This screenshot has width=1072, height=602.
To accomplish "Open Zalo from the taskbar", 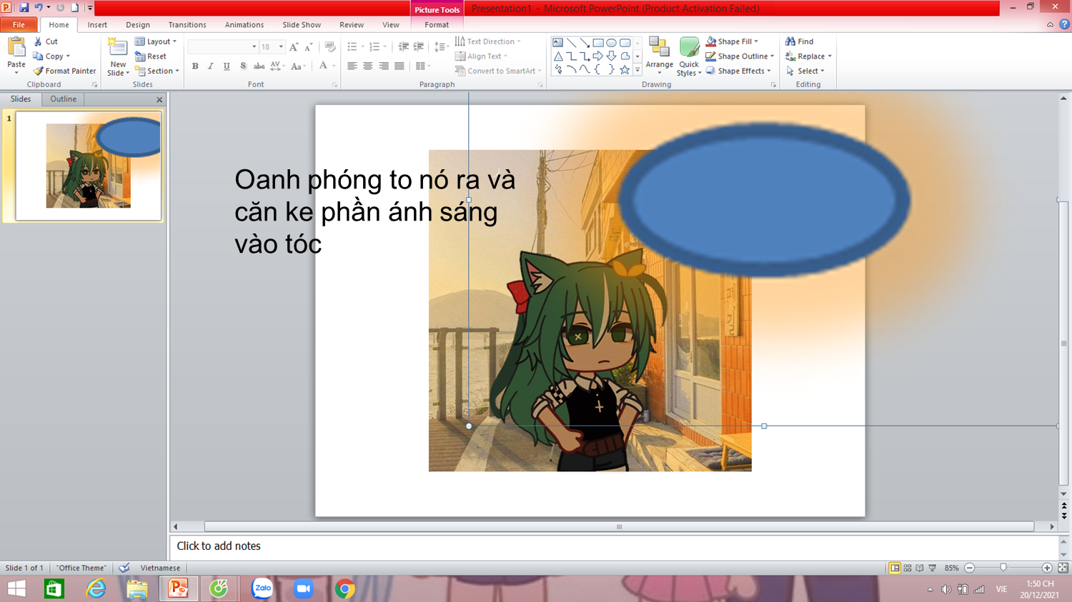I will 262,589.
